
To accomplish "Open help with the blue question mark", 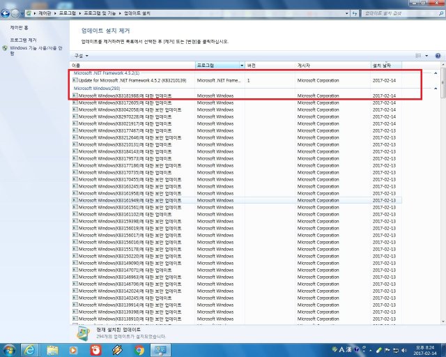I will coord(438,56).
